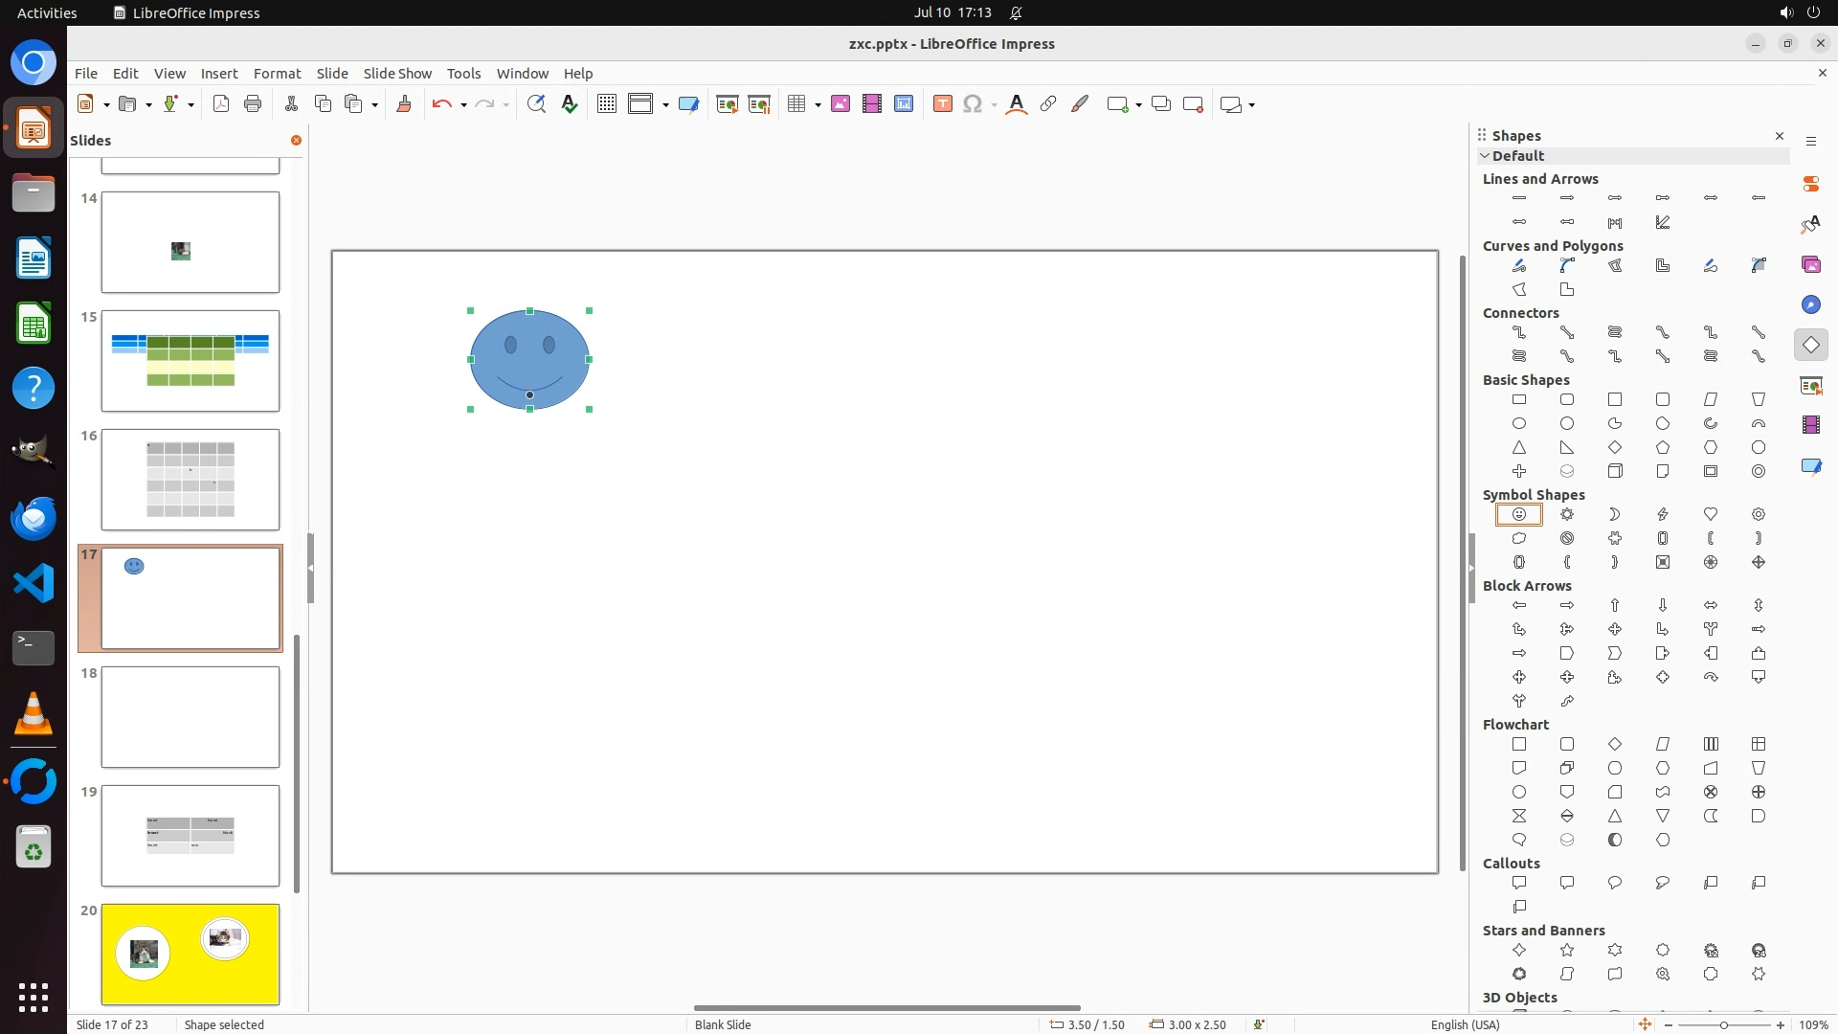This screenshot has width=1838, height=1034.
Task: Click the zoom slider in the status bar
Action: 1723,1024
